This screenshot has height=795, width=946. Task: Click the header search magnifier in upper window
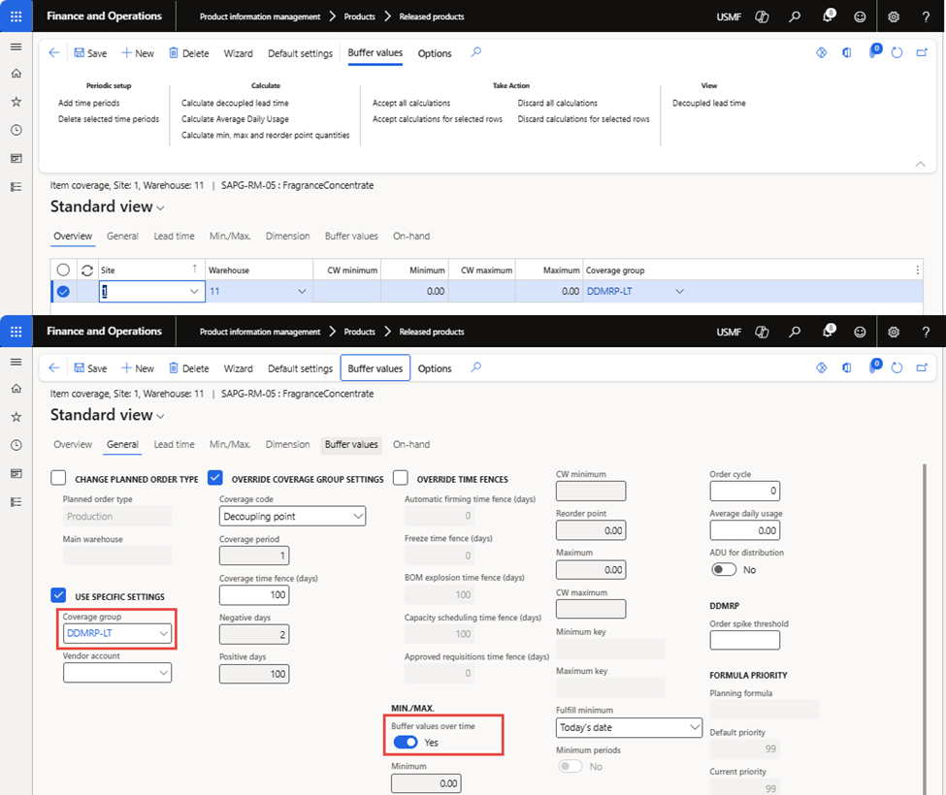pyautogui.click(x=795, y=16)
